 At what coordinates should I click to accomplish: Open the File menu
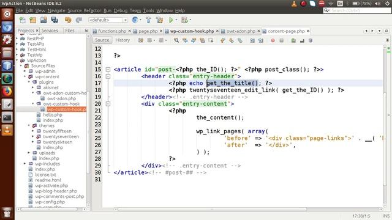[x=19, y=10]
